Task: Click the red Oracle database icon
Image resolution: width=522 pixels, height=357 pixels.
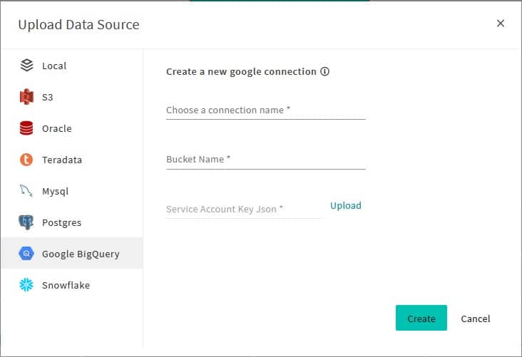Action: [26, 128]
